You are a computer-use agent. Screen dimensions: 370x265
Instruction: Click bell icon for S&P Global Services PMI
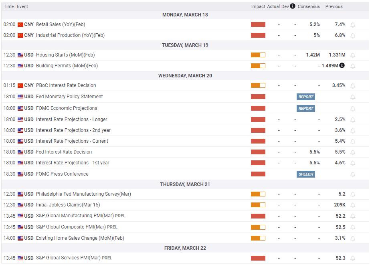[x=353, y=259]
